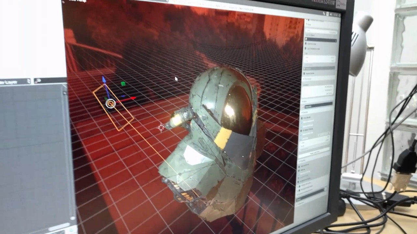The width and height of the screenshot is (417, 234).
Task: Click the small icon right of the Layer selector
Action: [37, 81]
